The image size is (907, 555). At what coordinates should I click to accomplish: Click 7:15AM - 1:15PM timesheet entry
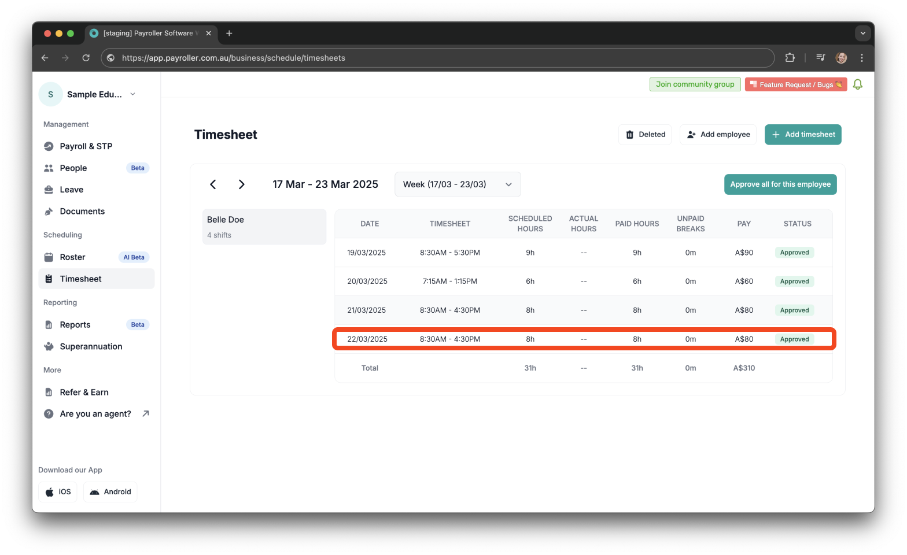[450, 282]
